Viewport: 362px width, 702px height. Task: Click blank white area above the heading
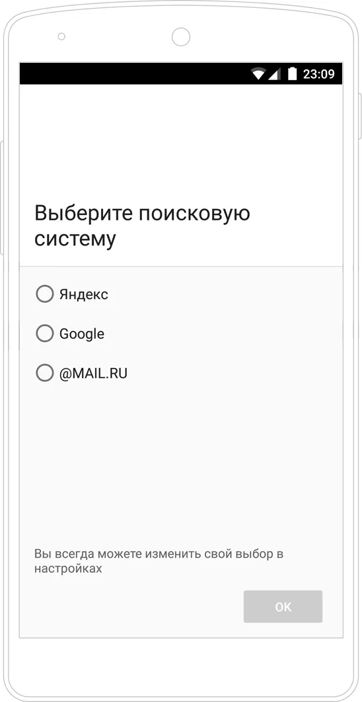point(181,139)
